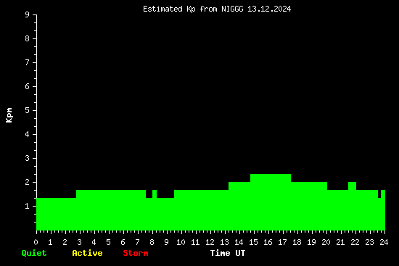Image resolution: width=399 pixels, height=266 pixels.
Task: Click the red Storm legend label
Action: point(136,253)
